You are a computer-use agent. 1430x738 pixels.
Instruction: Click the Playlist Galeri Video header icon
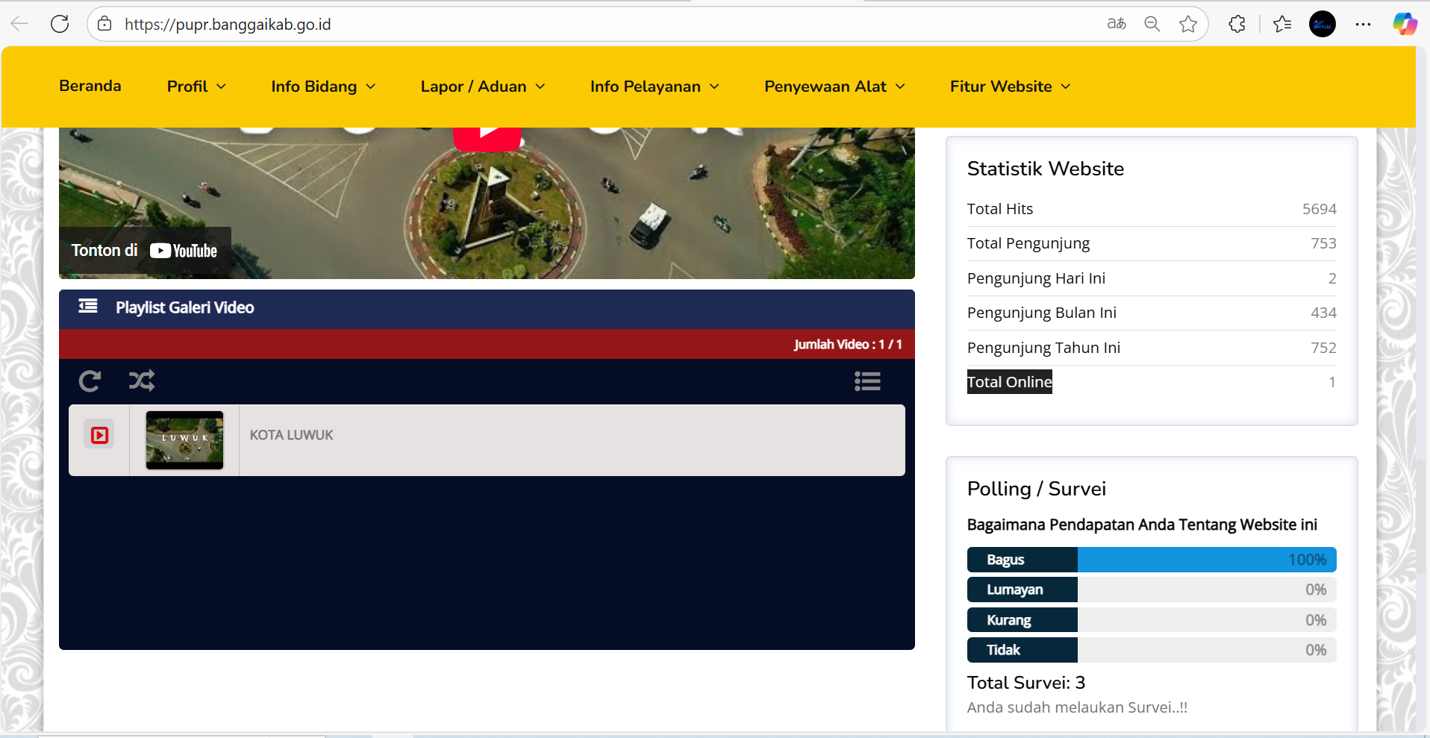(87, 307)
